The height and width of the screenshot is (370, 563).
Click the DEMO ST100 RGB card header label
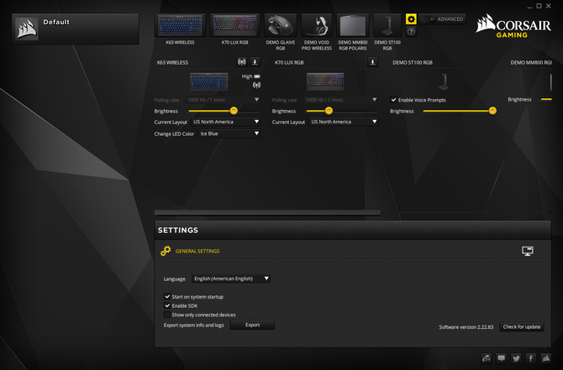413,62
